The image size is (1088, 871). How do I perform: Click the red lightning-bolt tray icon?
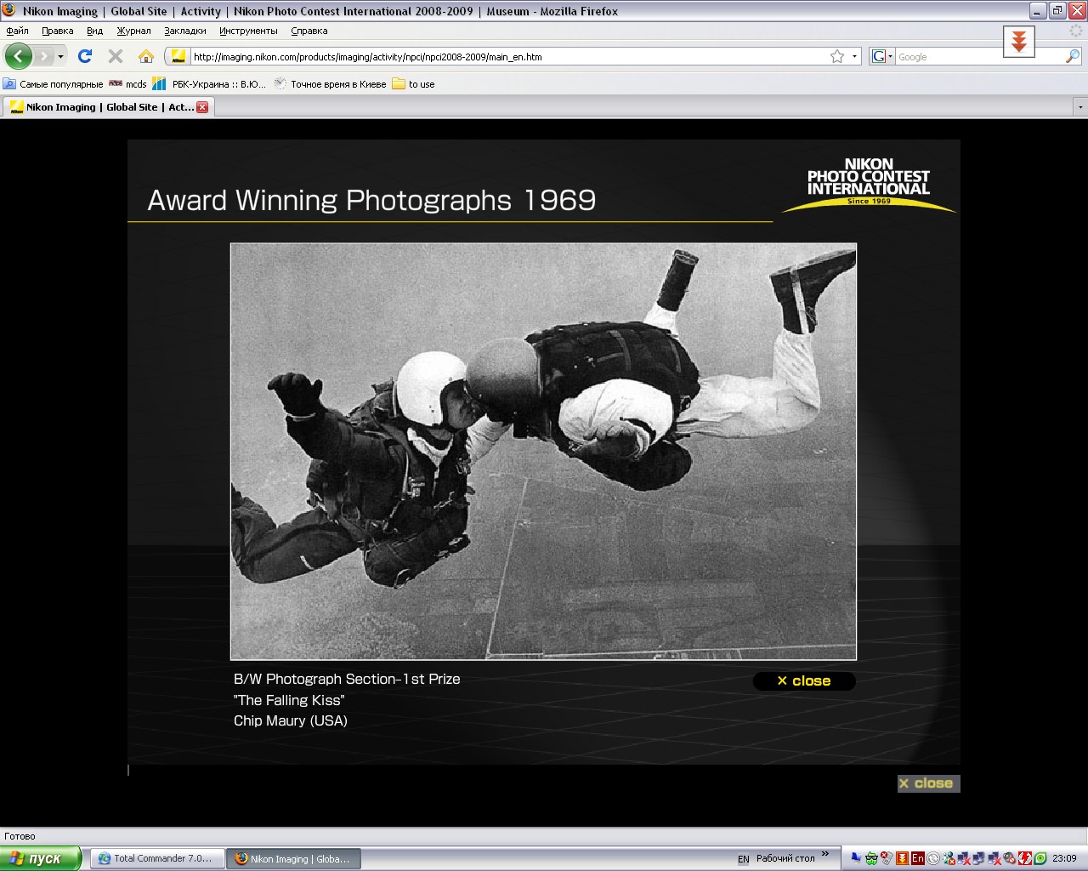point(1025,858)
